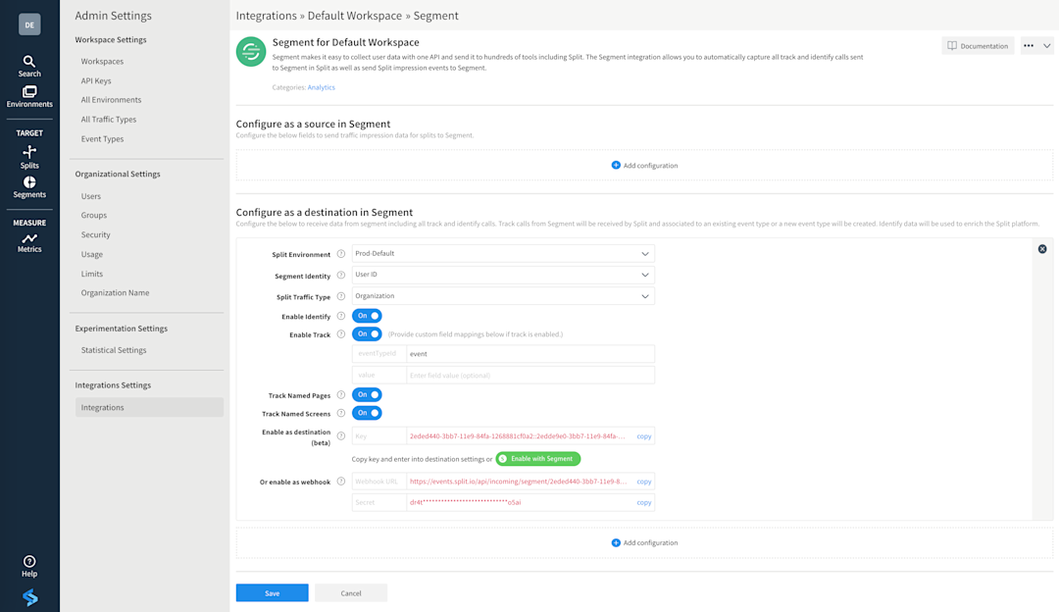Image resolution: width=1059 pixels, height=612 pixels.
Task: Click Default Workspace in the breadcrumb
Action: [355, 16]
